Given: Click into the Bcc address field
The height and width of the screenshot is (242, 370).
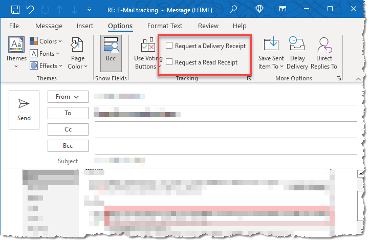Looking at the screenshot, I should coord(226,146).
